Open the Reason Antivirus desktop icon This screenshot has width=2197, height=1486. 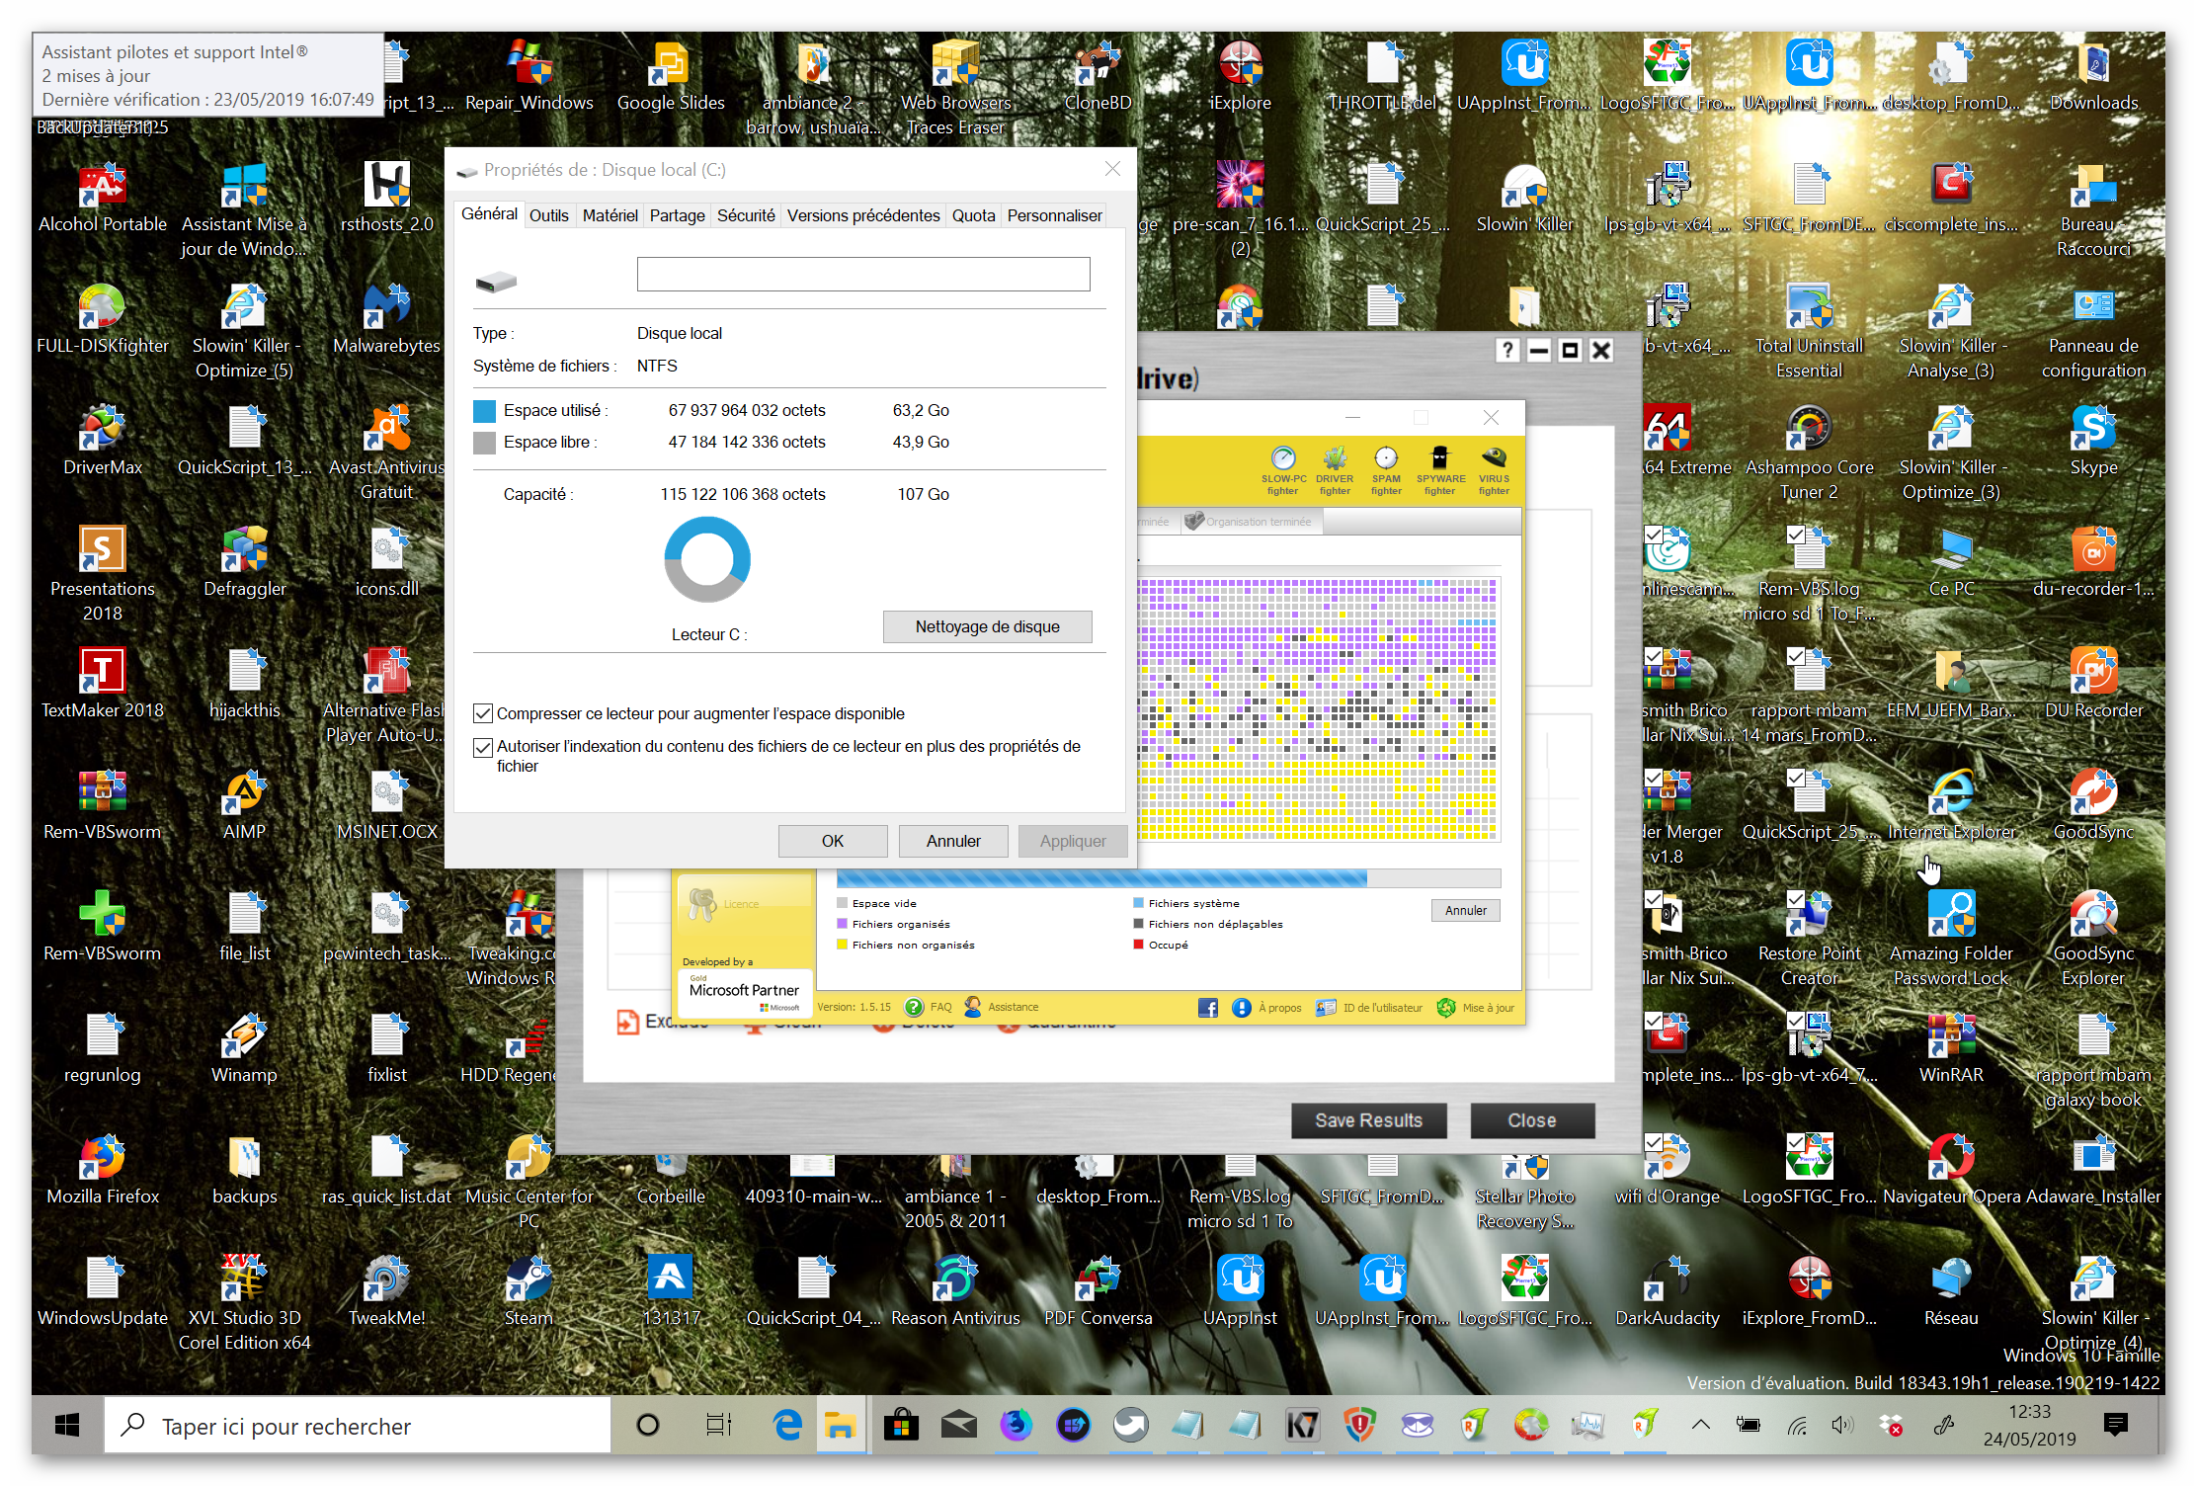point(955,1292)
